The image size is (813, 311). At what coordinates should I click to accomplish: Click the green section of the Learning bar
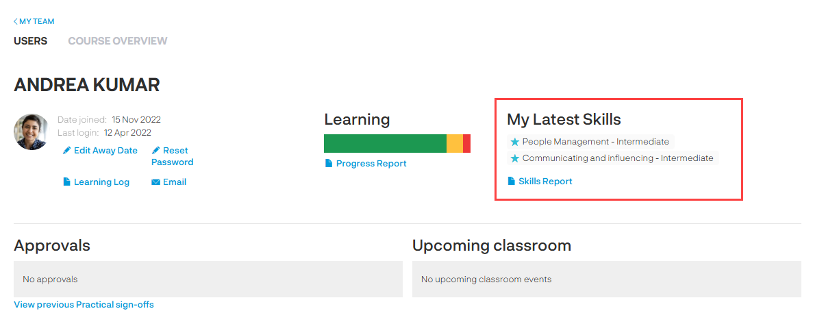pyautogui.click(x=385, y=144)
